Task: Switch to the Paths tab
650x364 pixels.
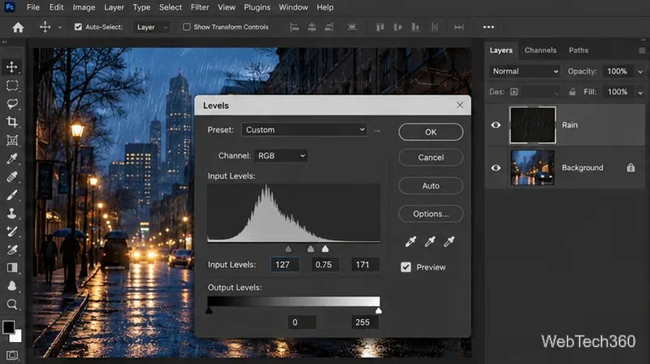Action: (x=578, y=50)
